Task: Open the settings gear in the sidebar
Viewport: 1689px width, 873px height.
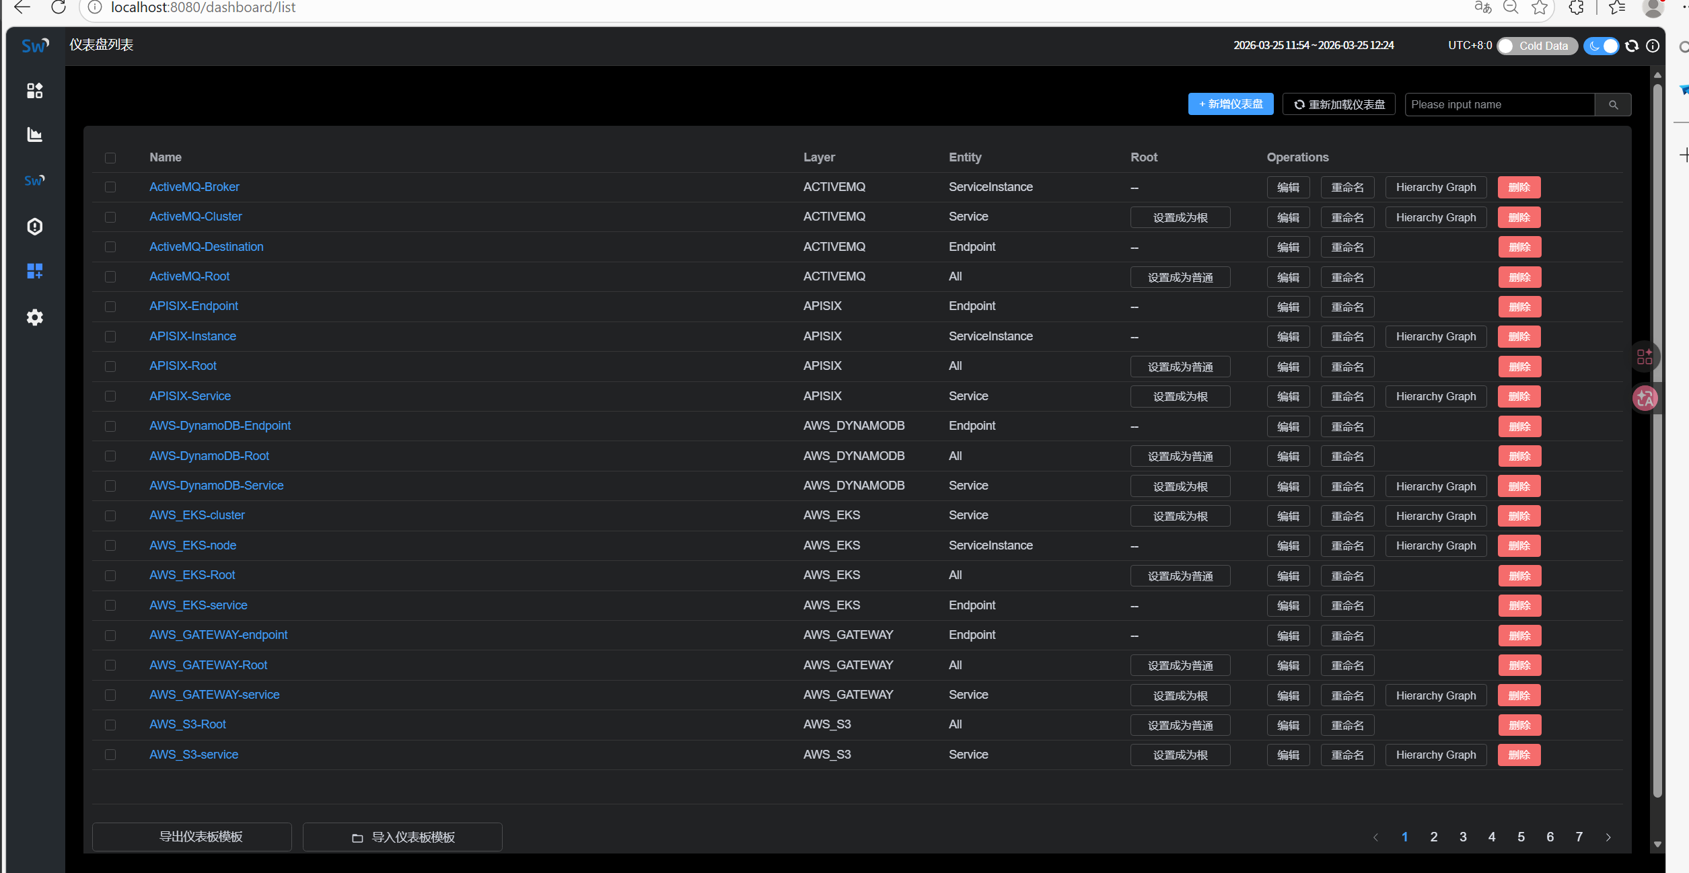Action: click(x=34, y=317)
